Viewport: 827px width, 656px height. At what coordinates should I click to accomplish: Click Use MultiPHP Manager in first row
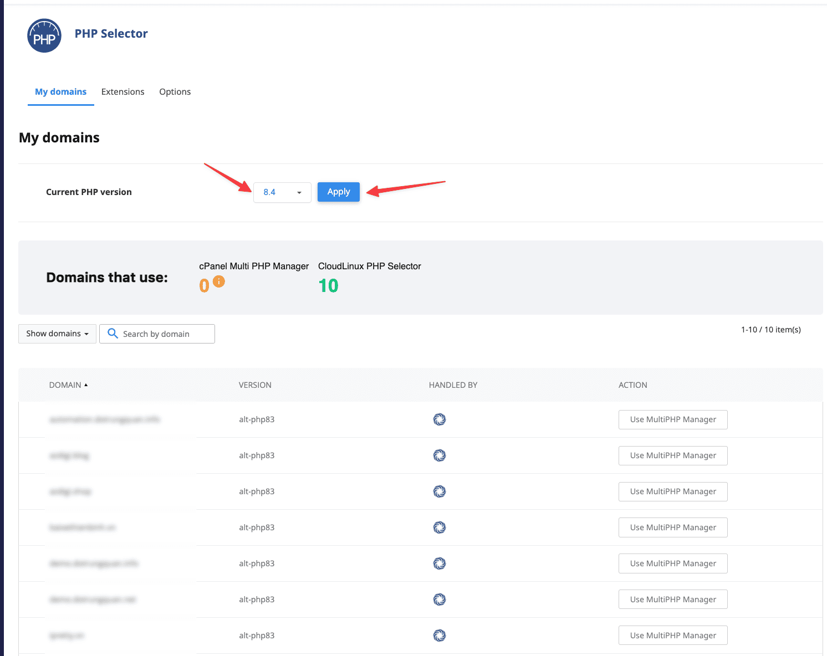coord(672,419)
